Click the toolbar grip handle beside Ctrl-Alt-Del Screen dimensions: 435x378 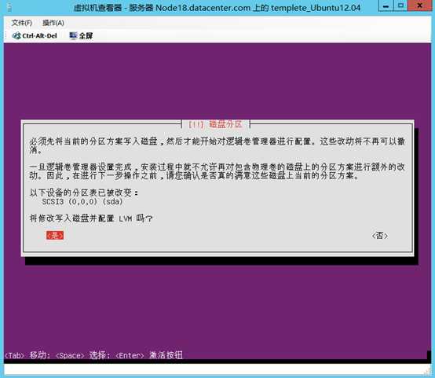coord(6,36)
